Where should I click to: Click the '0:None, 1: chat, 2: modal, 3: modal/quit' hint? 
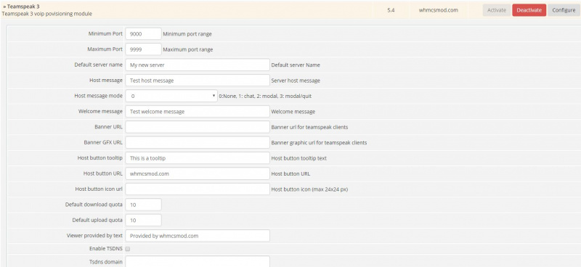pyautogui.click(x=265, y=96)
